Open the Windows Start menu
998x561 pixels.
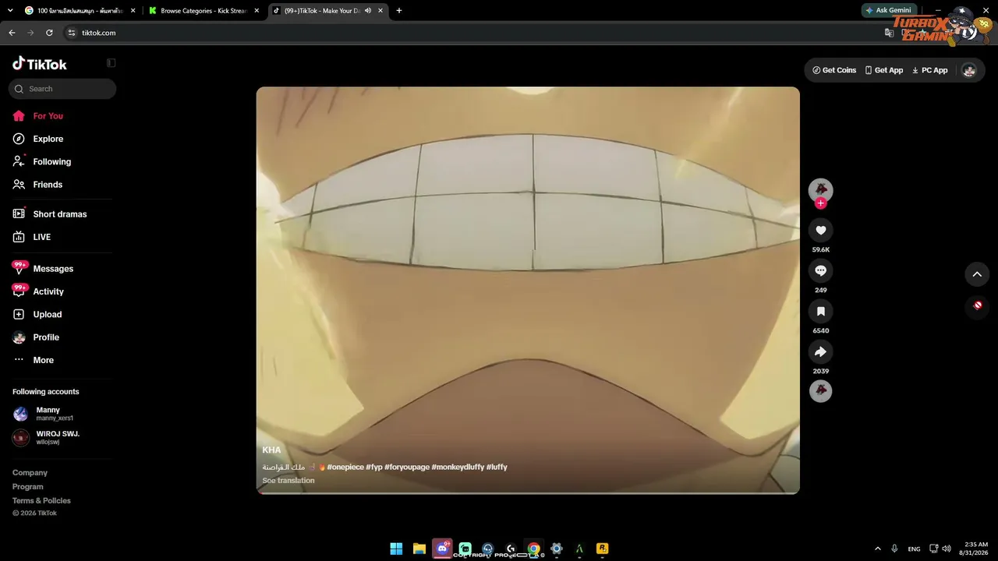396,549
